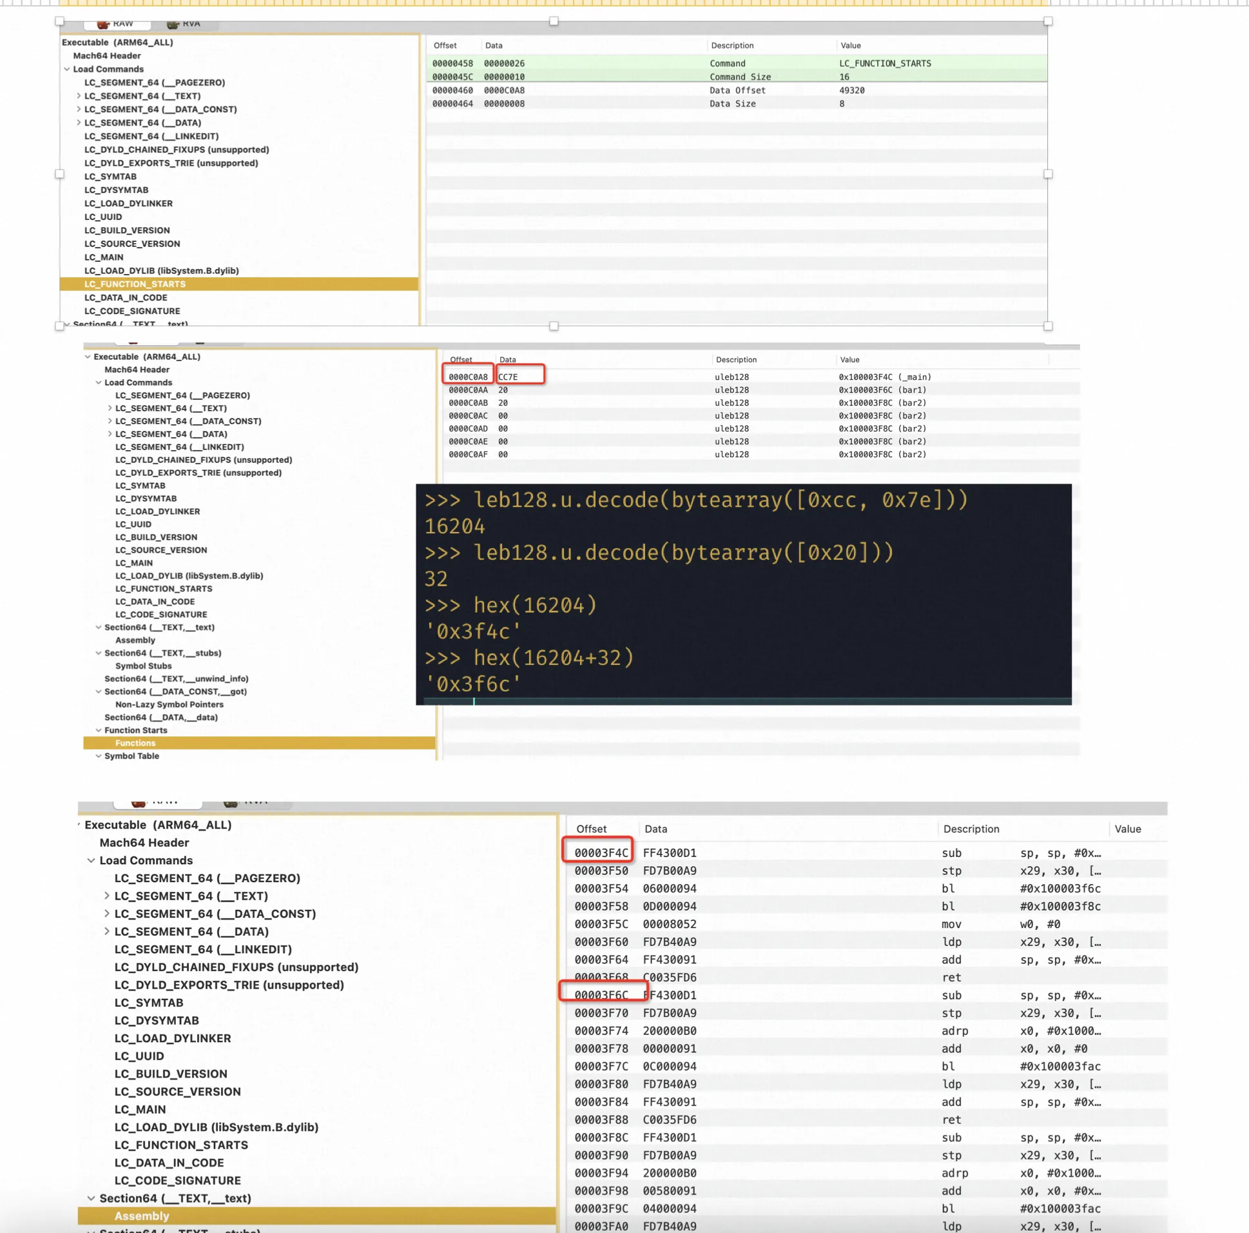Select LC_UUID in middle window
This screenshot has height=1233, width=1249.
[133, 524]
